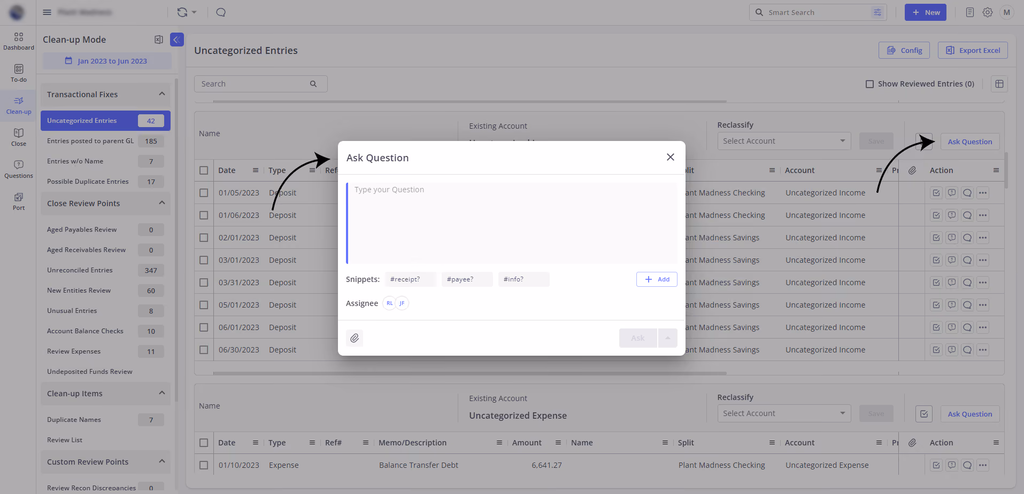Click the attachment paperclip in Ask Question dialog
1024x494 pixels.
pos(355,338)
